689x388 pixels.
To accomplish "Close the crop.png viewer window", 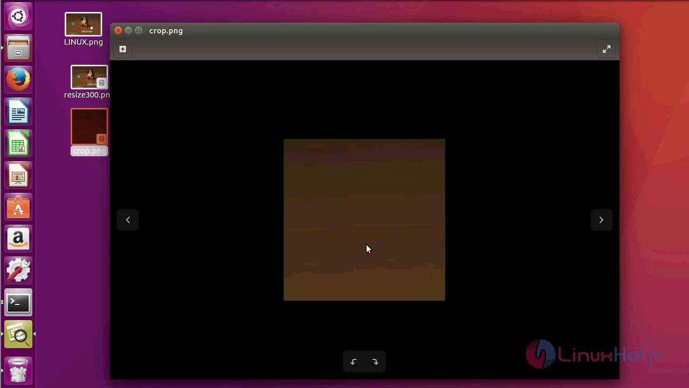I will pos(118,31).
